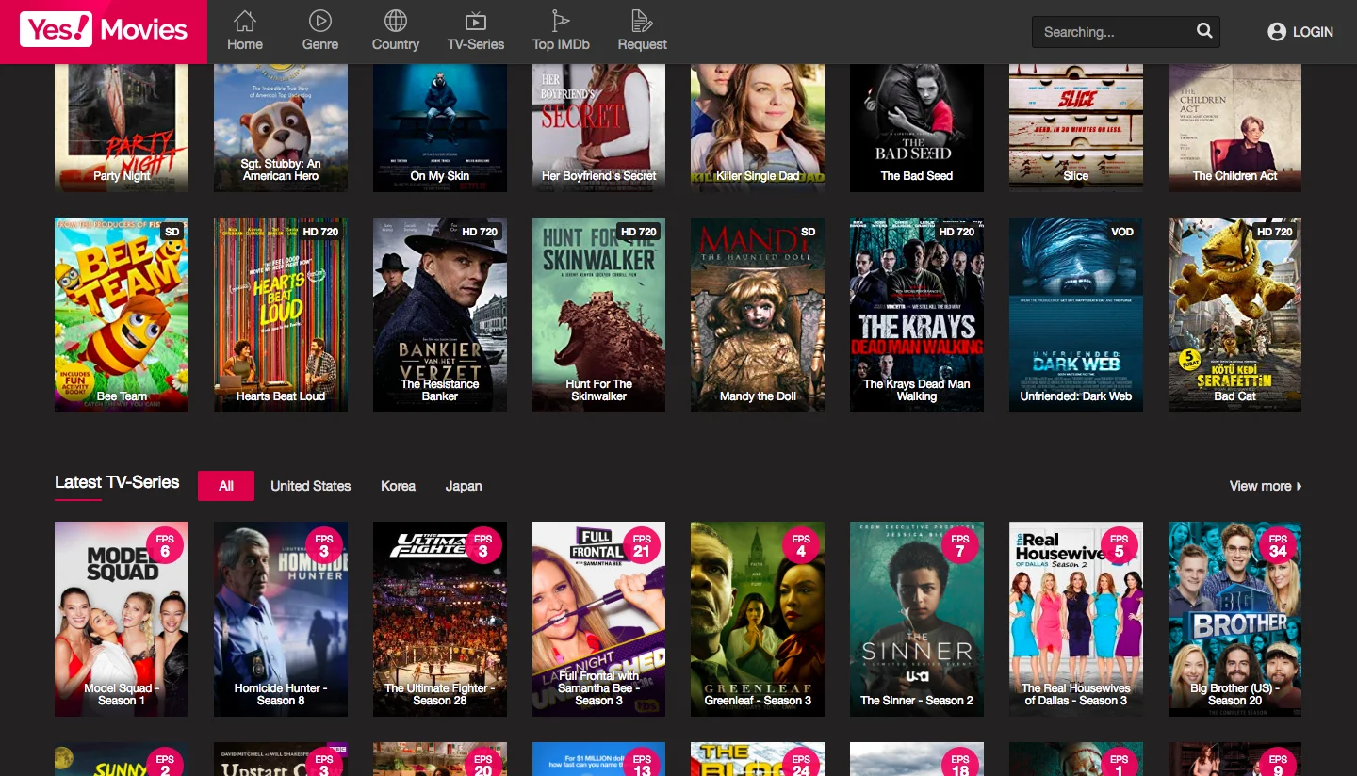Image resolution: width=1357 pixels, height=776 pixels.
Task: Open TV-Series from the navigation bar
Action: tap(476, 31)
